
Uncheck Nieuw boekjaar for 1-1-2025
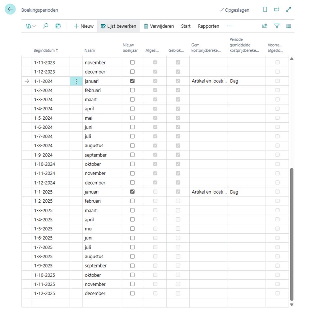[132, 192]
